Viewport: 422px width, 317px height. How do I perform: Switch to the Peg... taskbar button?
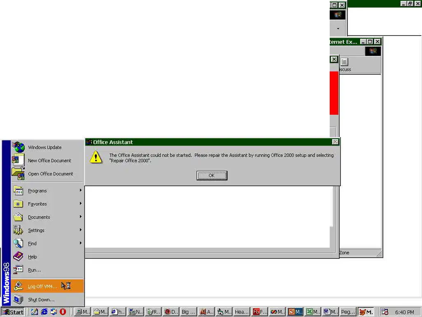(x=347, y=312)
